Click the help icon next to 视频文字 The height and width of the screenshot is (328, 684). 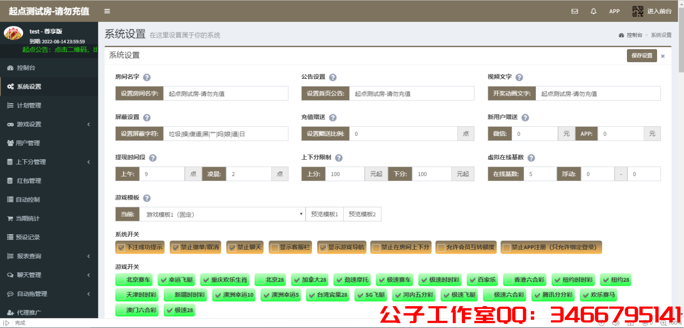tap(519, 77)
